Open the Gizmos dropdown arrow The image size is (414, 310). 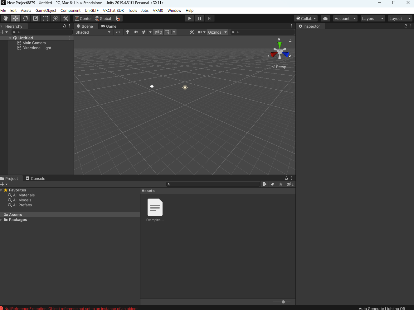(x=226, y=32)
